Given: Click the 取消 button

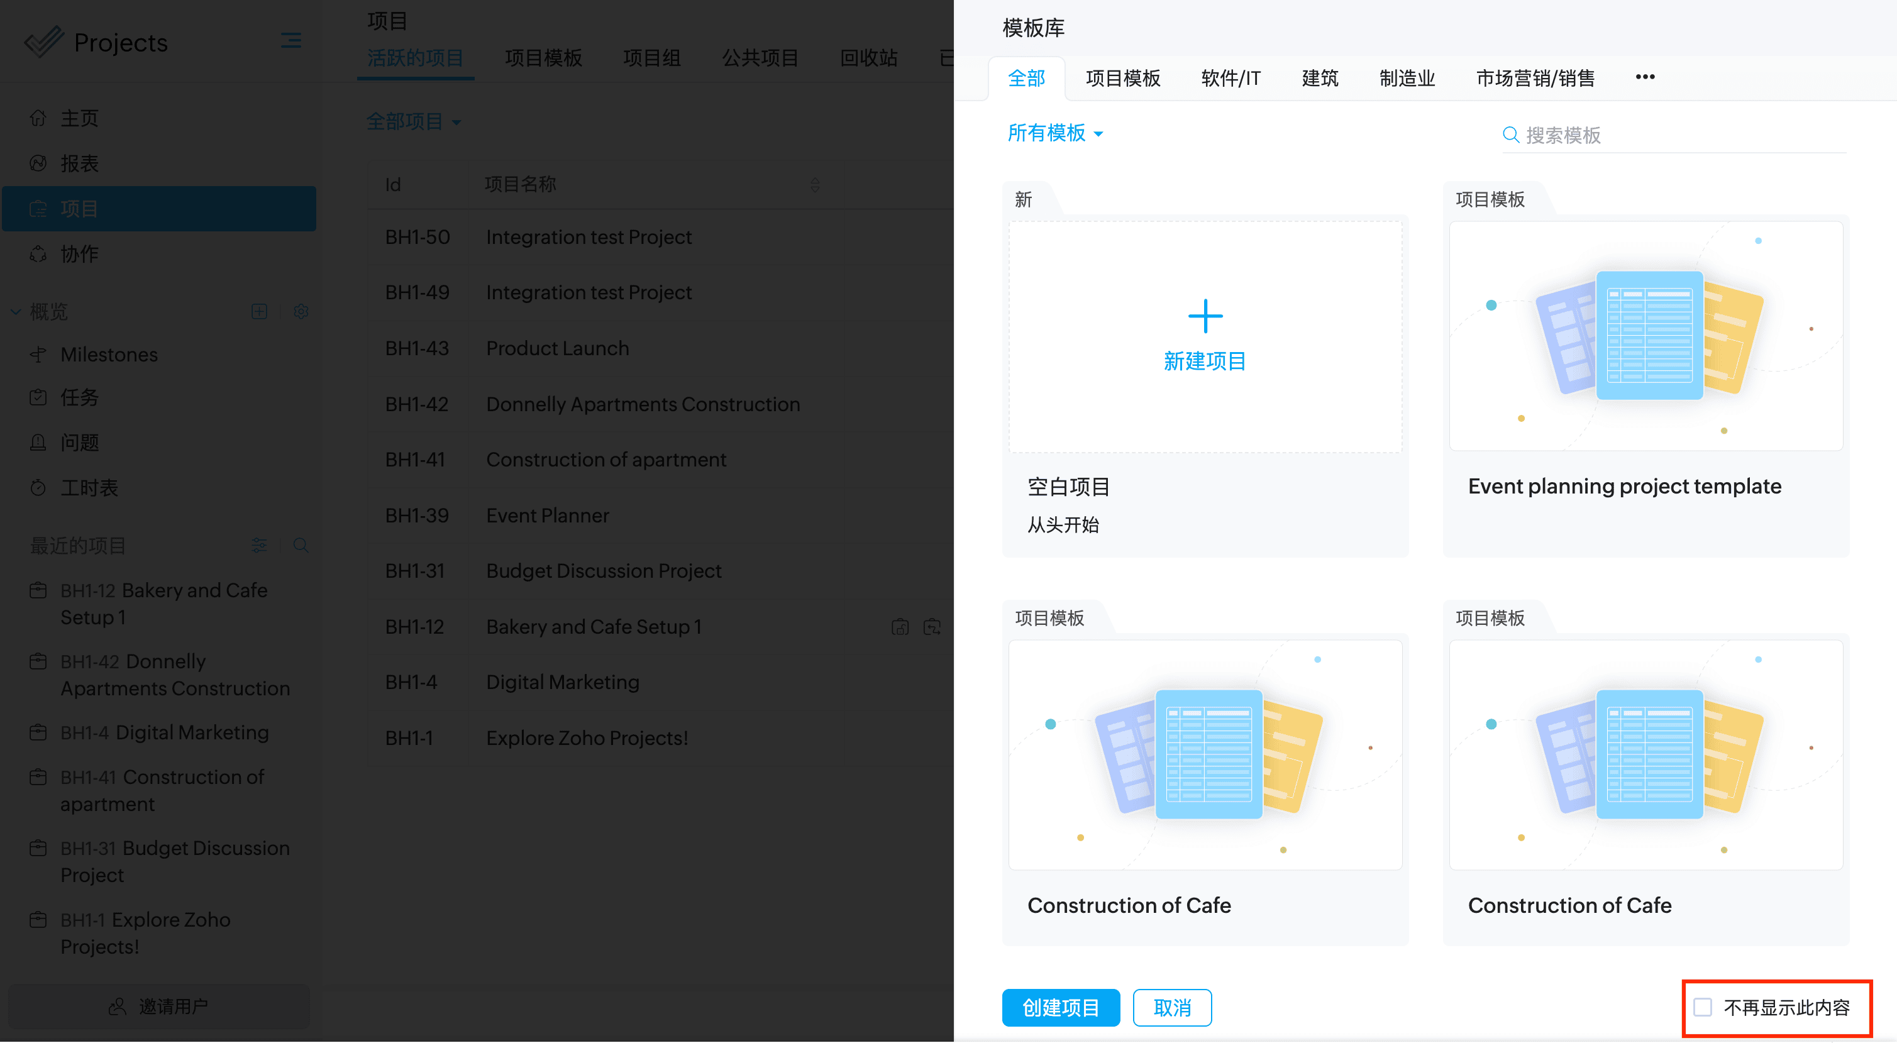Looking at the screenshot, I should pos(1171,1007).
